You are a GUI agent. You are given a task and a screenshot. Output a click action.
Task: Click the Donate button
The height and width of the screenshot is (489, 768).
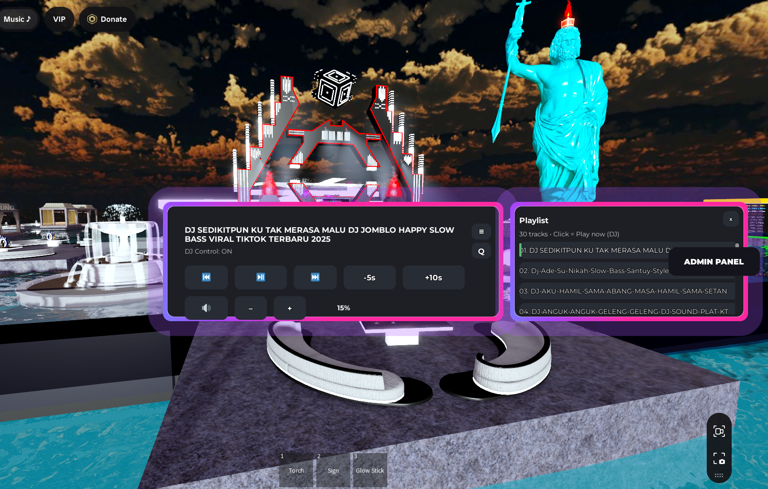coord(108,19)
